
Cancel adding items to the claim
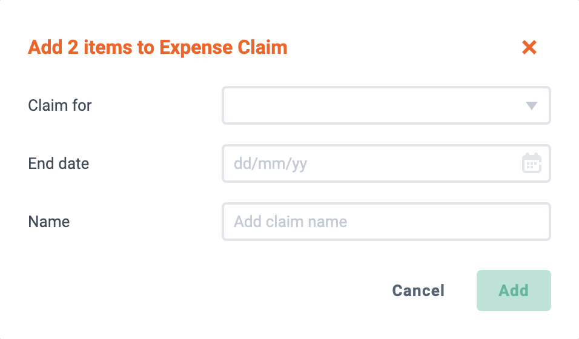(x=418, y=291)
